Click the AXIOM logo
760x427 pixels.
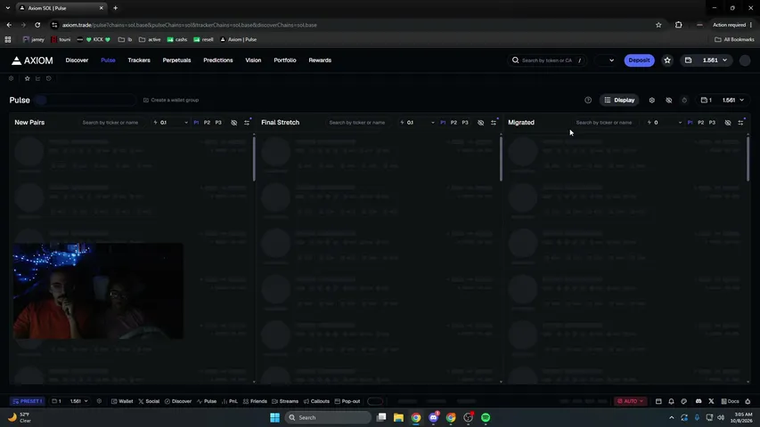click(32, 60)
